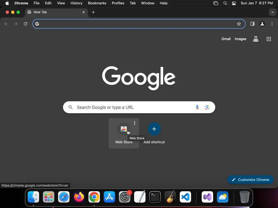Close the New Tab tab

pyautogui.click(x=84, y=12)
